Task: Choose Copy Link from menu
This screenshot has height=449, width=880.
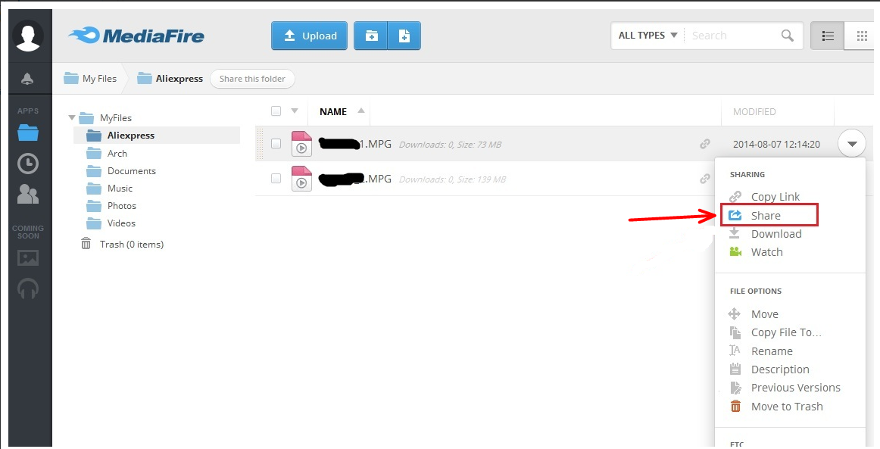Action: click(x=775, y=197)
